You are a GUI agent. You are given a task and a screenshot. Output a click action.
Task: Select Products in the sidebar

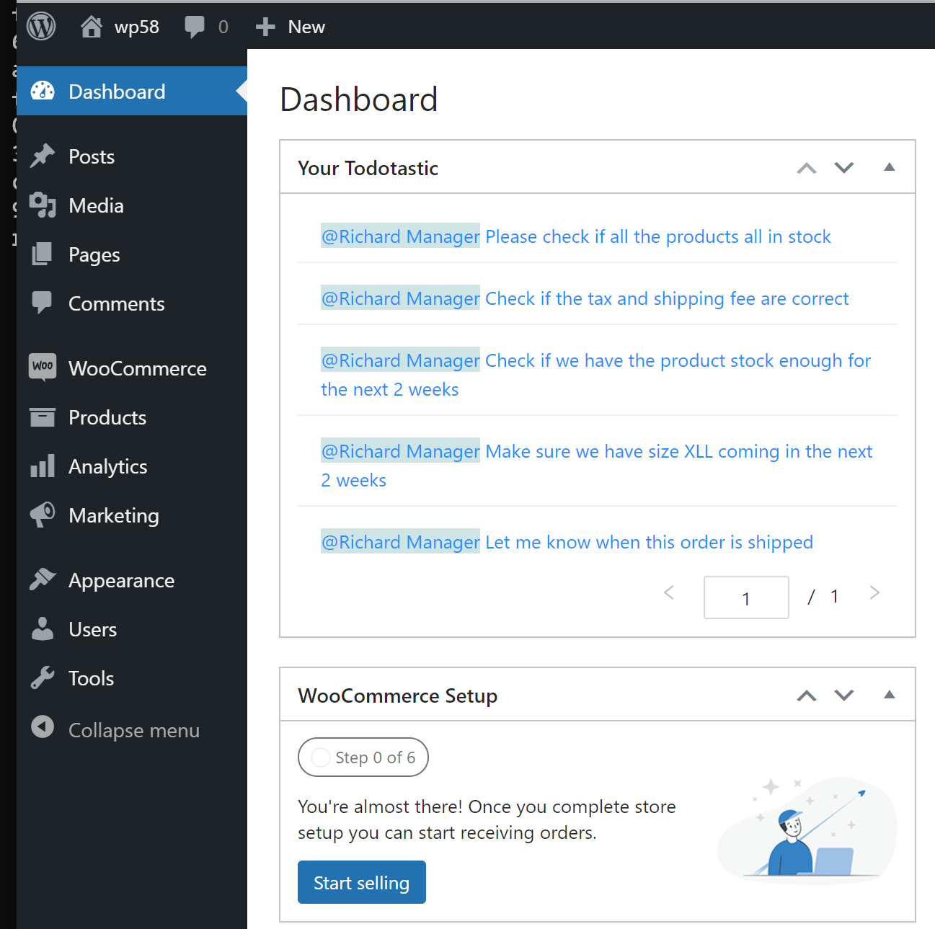coord(107,417)
